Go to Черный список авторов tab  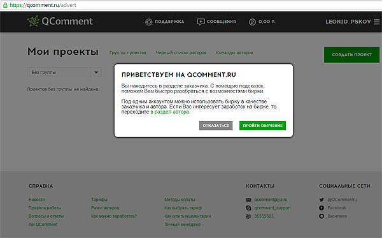point(181,53)
